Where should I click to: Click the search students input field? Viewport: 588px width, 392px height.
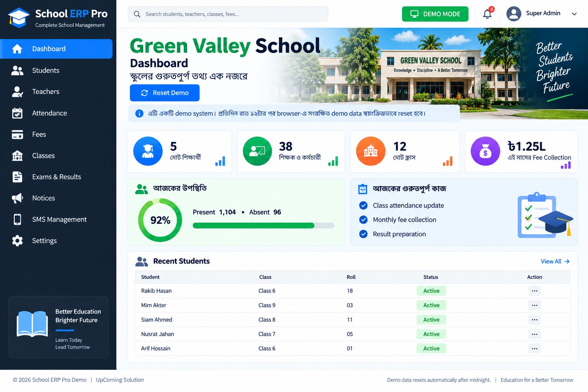228,14
